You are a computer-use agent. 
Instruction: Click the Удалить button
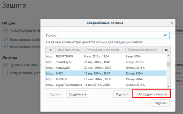[x=55, y=94]
